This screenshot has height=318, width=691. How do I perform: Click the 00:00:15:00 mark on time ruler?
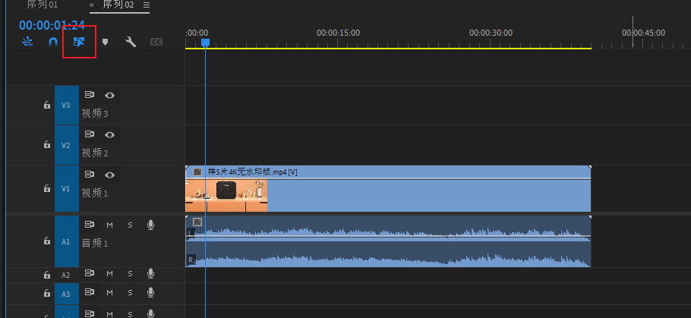pyautogui.click(x=338, y=33)
